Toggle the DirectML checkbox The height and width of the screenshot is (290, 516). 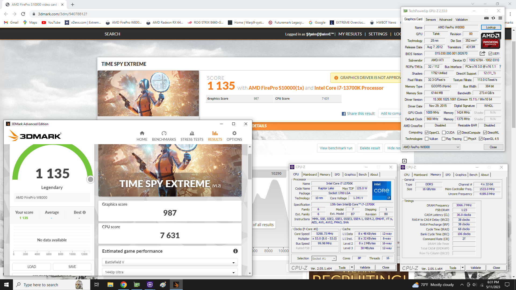[485, 133]
